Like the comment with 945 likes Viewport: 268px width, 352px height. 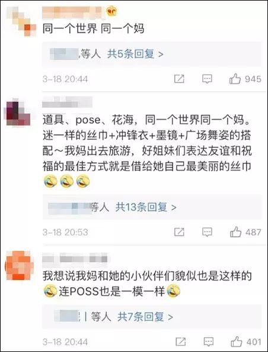235,79
